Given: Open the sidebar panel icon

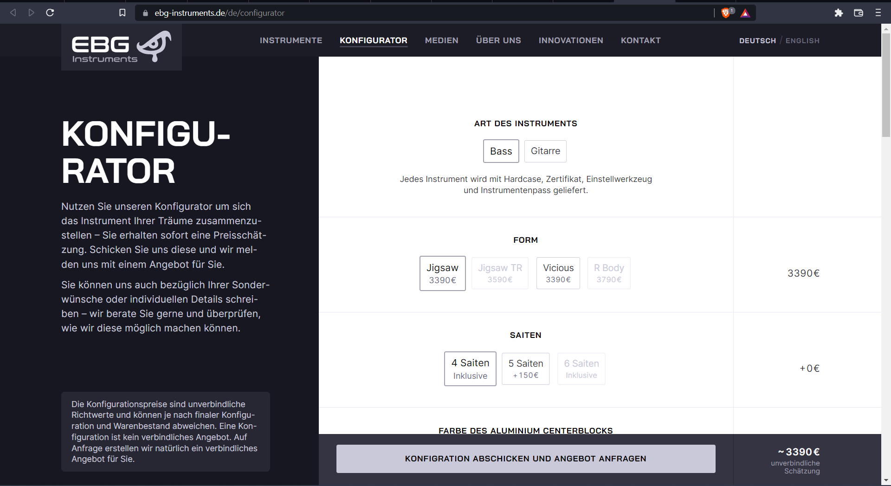Looking at the screenshot, I should [859, 13].
